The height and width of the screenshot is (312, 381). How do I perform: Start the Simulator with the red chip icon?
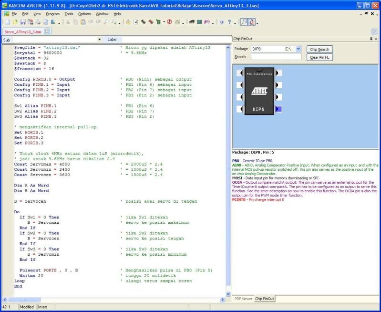coord(151,22)
